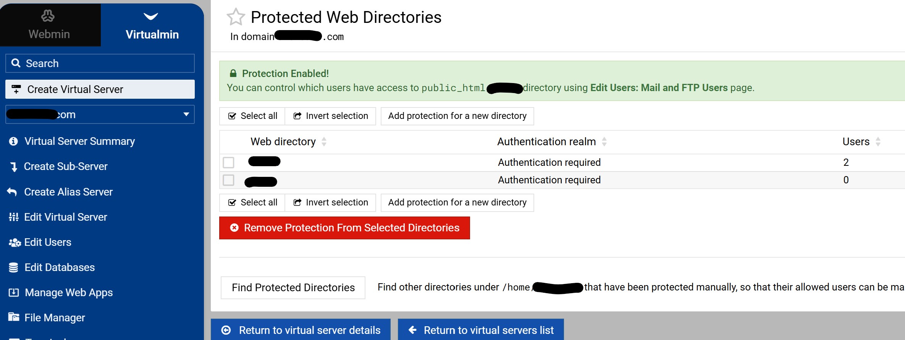
Task: Click the Edit Users people icon
Action: tap(15, 242)
